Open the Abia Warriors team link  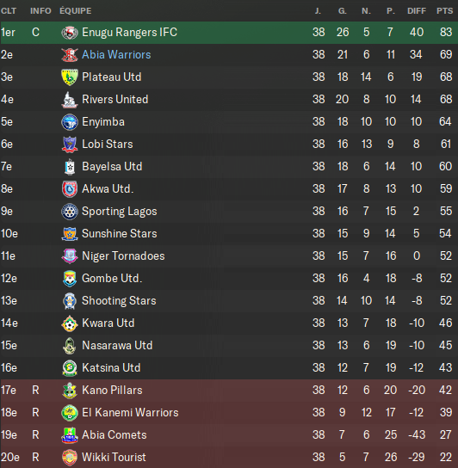click(x=116, y=54)
